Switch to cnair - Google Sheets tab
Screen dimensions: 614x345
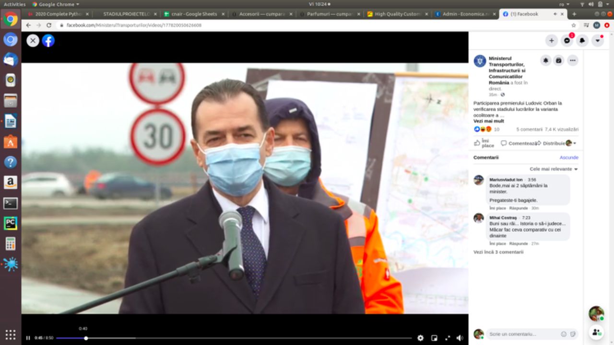click(193, 14)
